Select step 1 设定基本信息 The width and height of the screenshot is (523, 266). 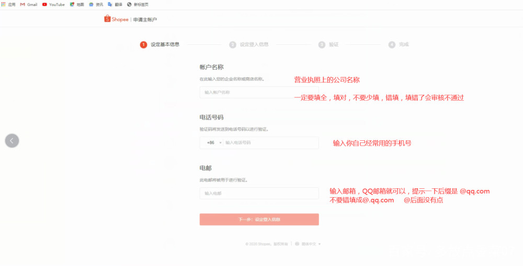160,44
